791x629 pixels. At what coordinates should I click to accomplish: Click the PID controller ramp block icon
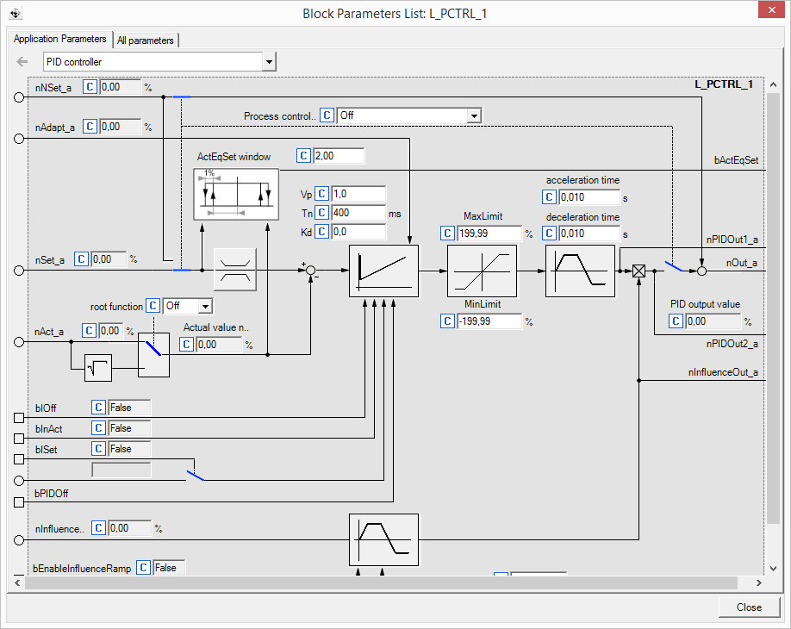tap(383, 271)
